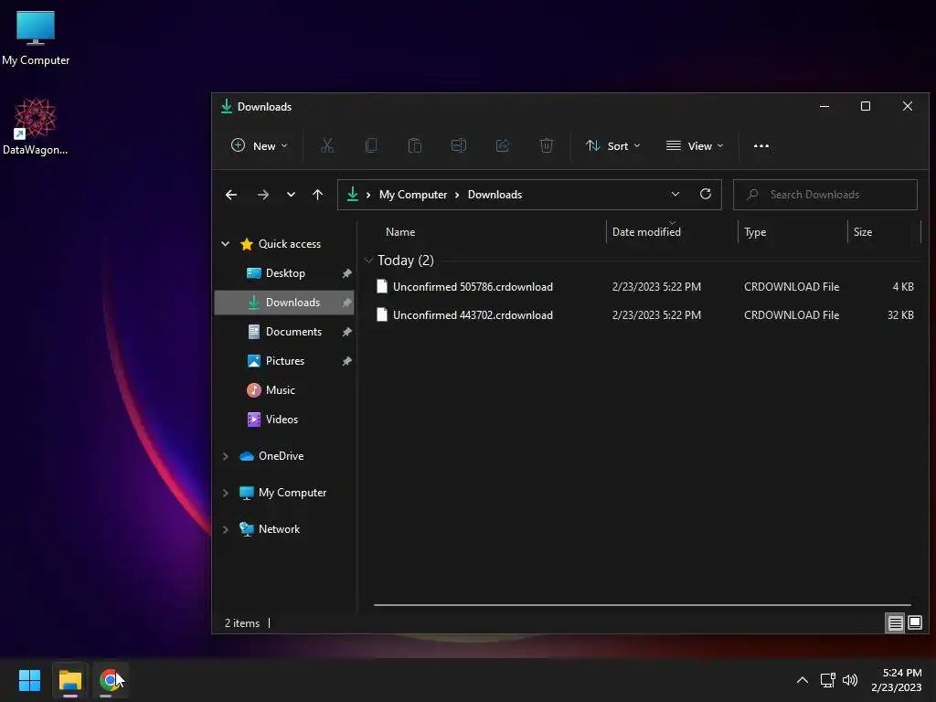Click the Downloads folder icon in address bar
Screen dimensions: 936x702
pyautogui.click(x=353, y=194)
